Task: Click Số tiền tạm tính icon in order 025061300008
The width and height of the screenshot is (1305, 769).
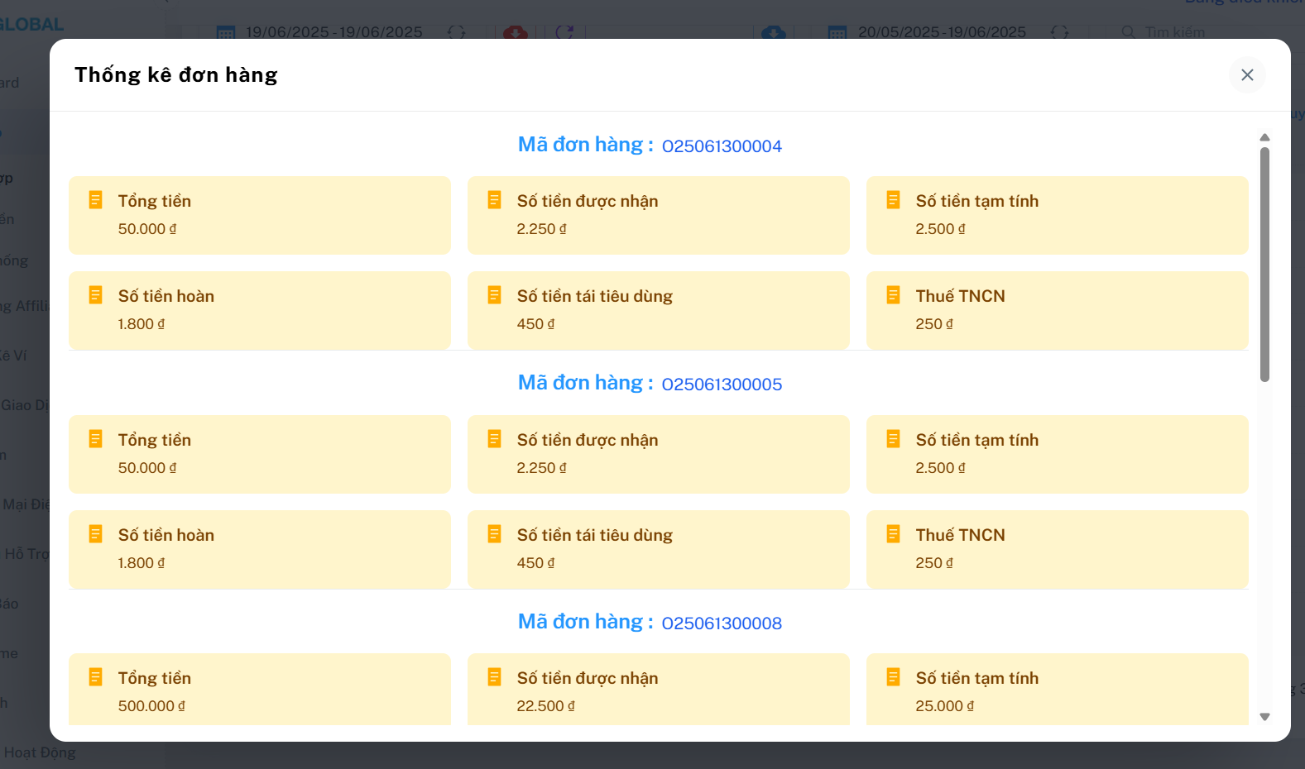Action: coord(894,677)
